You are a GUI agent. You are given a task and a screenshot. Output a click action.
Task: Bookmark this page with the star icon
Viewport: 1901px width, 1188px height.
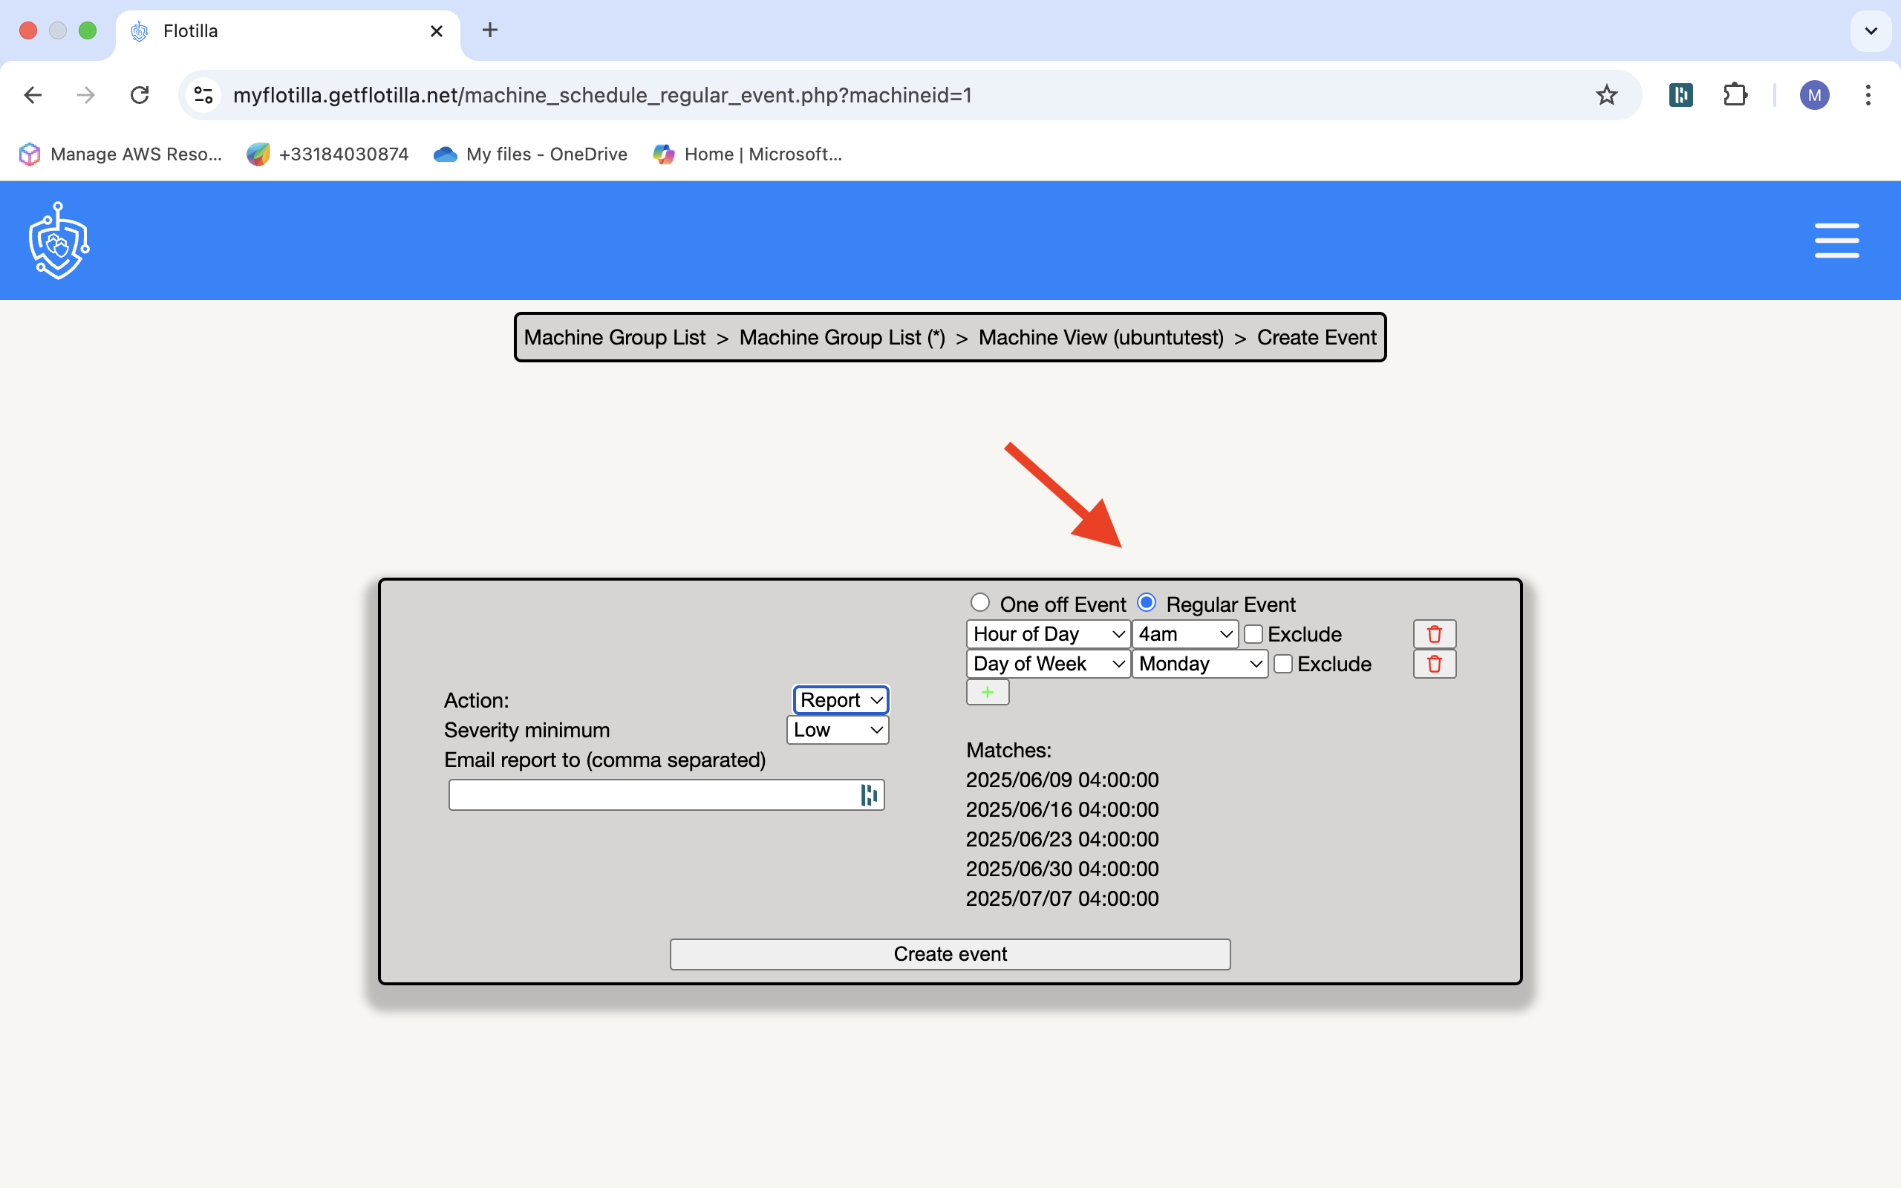pyautogui.click(x=1606, y=95)
